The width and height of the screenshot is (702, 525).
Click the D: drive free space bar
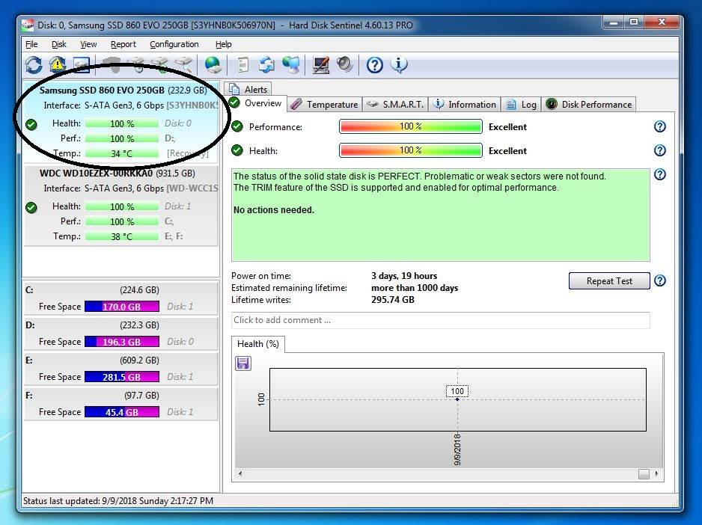[x=122, y=342]
